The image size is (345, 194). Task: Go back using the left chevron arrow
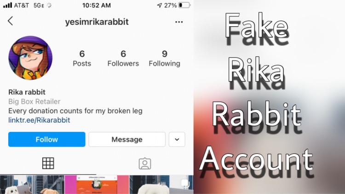[10, 21]
